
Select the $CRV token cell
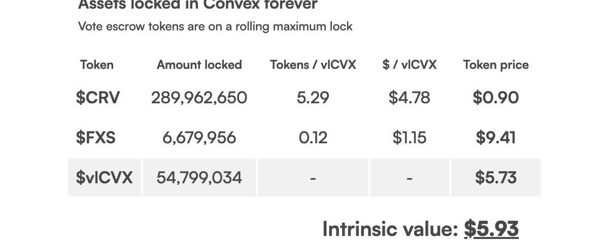98,97
